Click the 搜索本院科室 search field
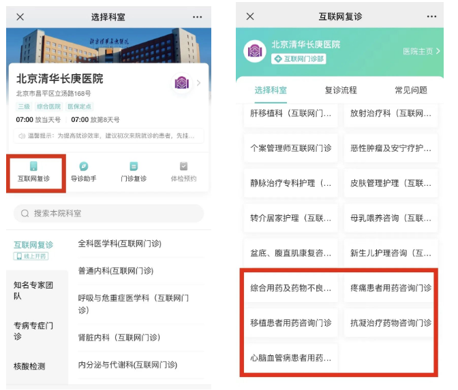 108,213
